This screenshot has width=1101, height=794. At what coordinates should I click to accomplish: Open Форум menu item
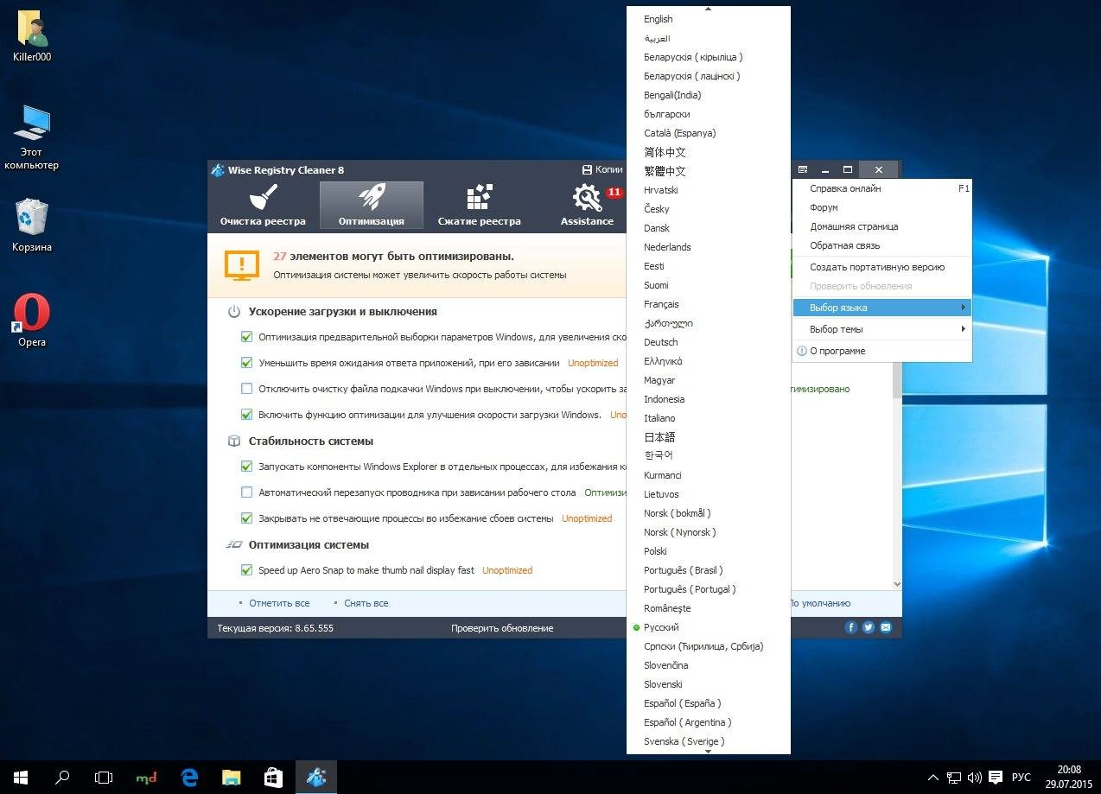[882, 207]
